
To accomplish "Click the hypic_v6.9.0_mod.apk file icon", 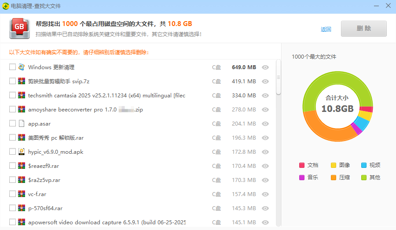I will (x=22, y=152).
